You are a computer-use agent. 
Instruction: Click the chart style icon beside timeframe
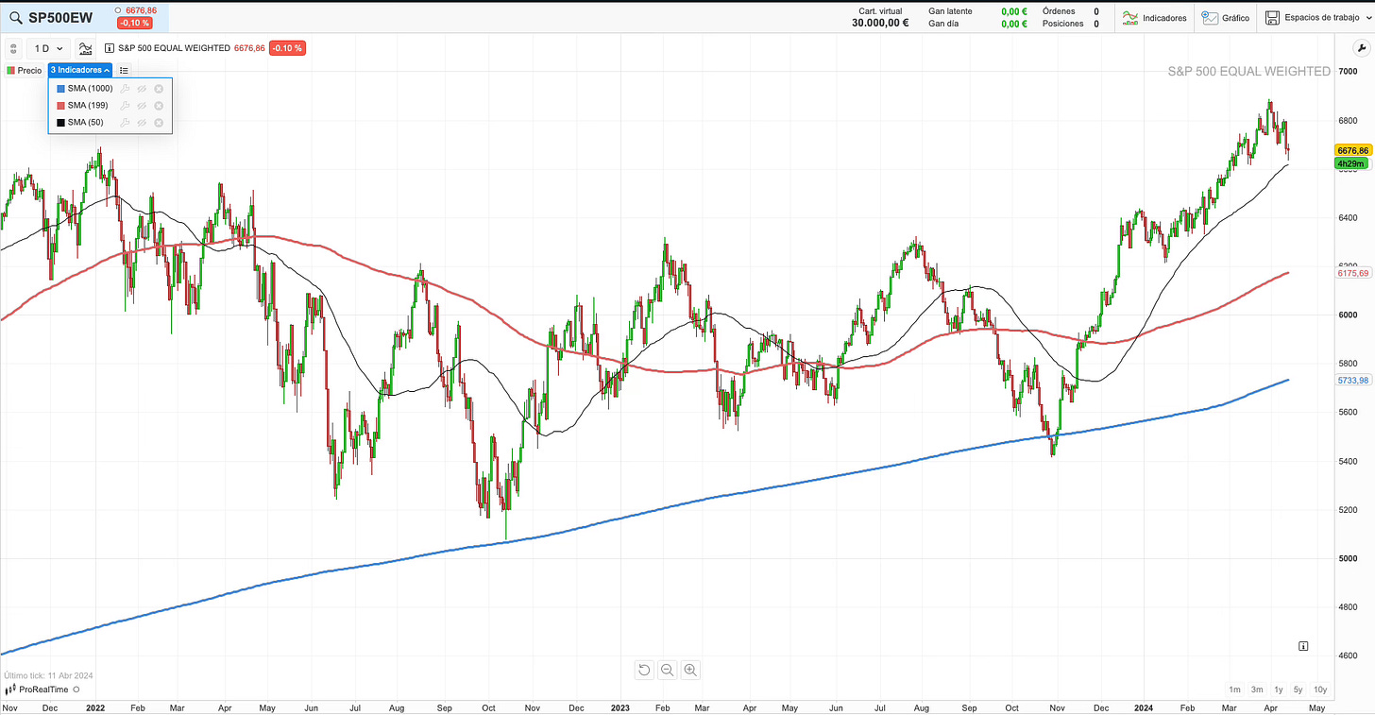pos(86,48)
